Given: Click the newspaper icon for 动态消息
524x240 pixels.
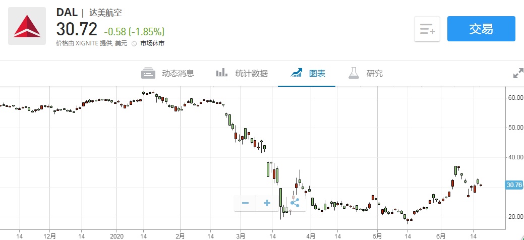Looking at the screenshot, I should [x=148, y=73].
